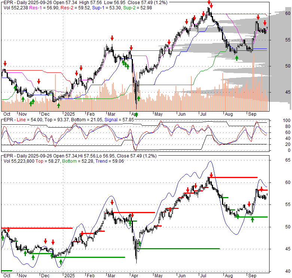Select the Sup-1 = 53.30 label
This screenshot has width=292, height=278.
[x=107, y=8]
